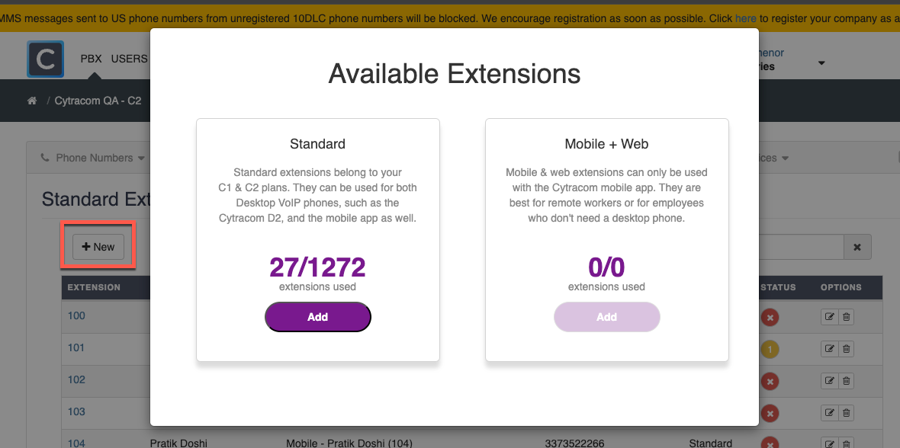Viewport: 900px width, 448px height.
Task: Delete extension 100 with trash icon
Action: (x=846, y=317)
